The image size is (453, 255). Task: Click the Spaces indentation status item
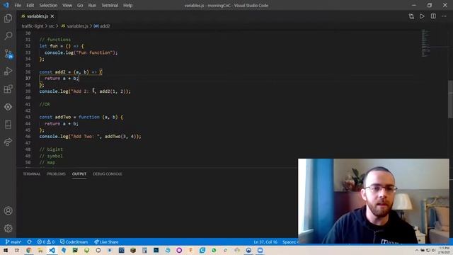pyautogui.click(x=289, y=242)
